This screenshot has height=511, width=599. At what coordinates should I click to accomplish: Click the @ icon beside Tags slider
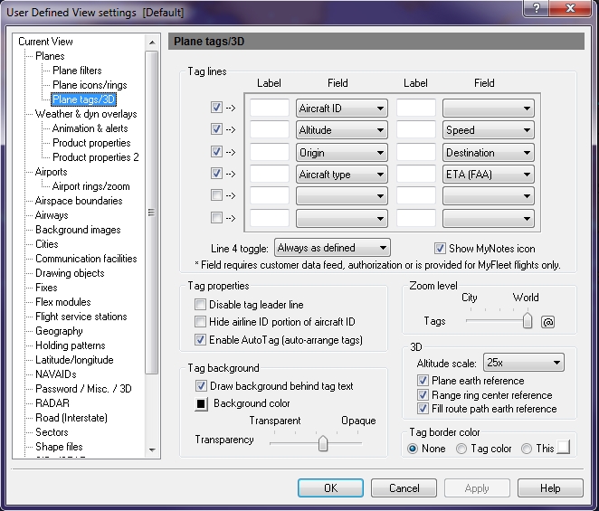click(x=547, y=321)
